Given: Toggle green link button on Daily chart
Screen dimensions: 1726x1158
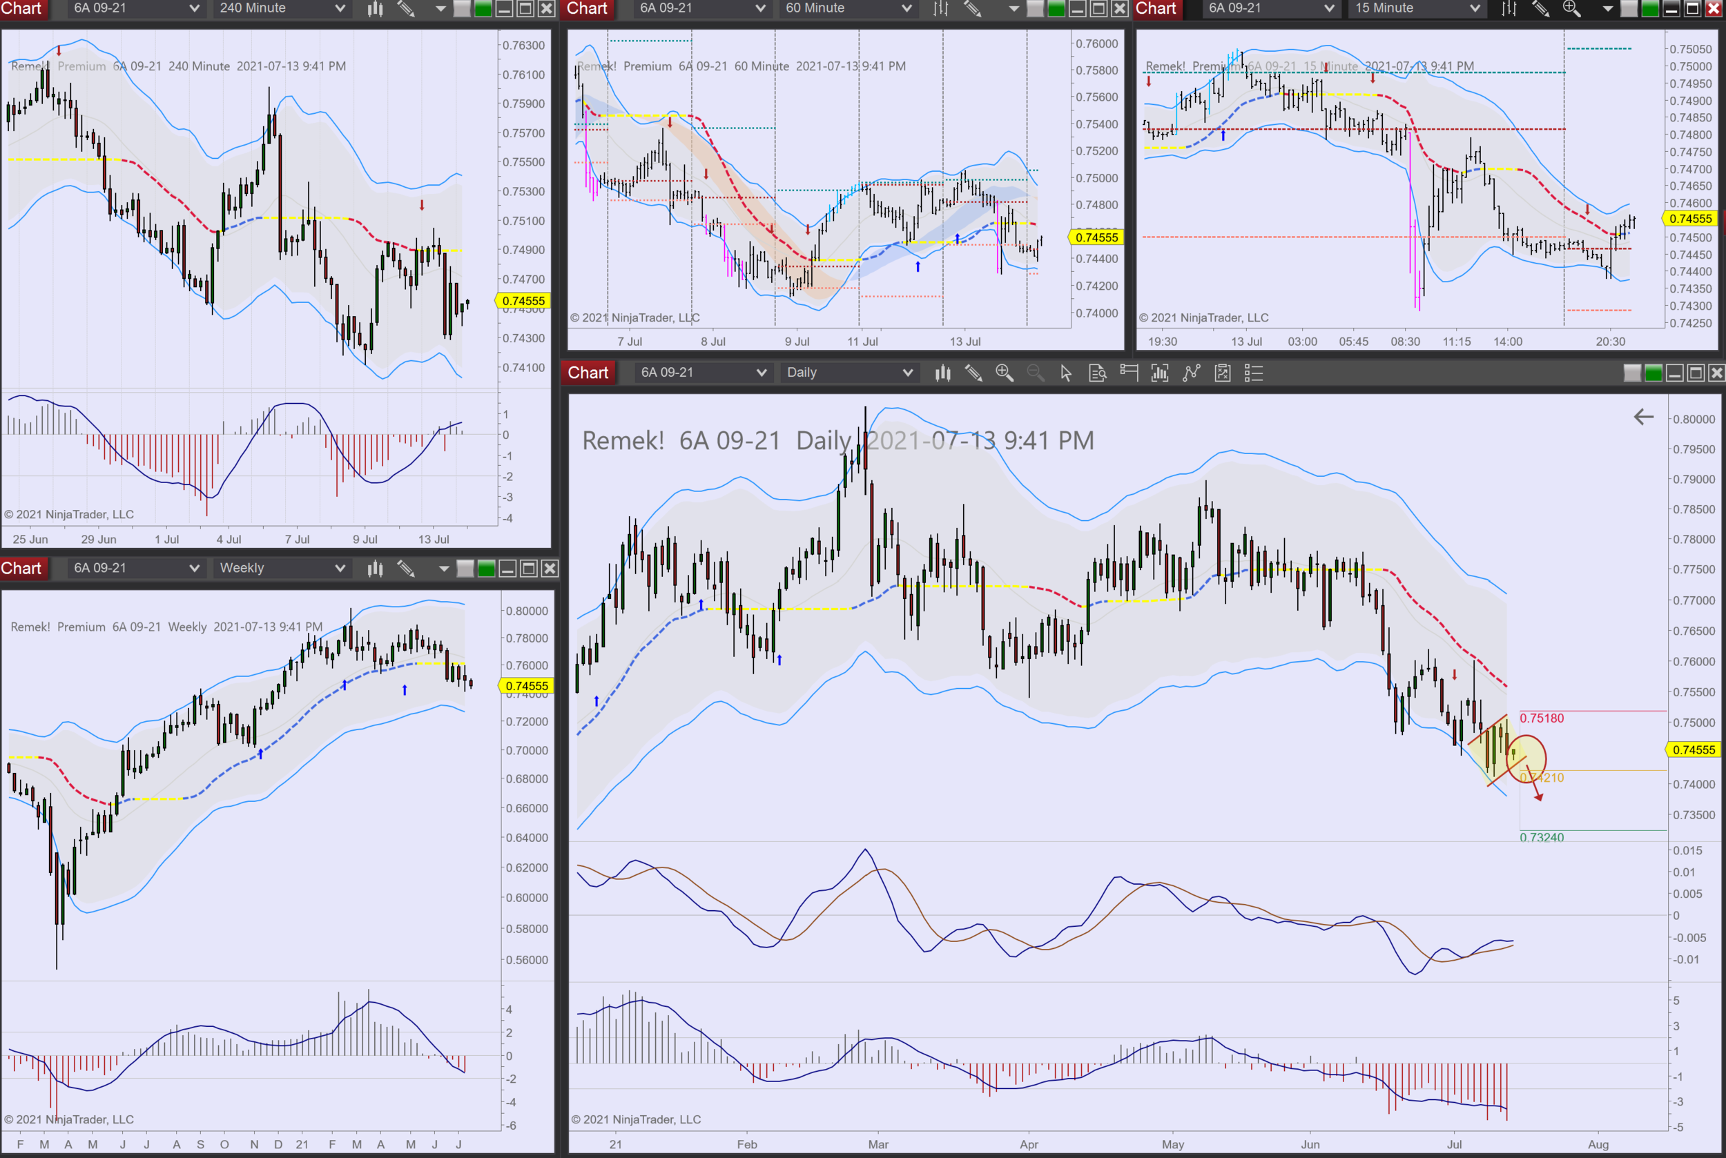Looking at the screenshot, I should click(1654, 373).
